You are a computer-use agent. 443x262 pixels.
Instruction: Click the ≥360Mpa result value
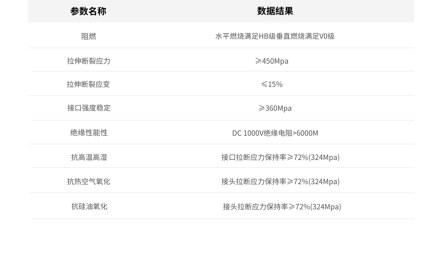click(x=275, y=108)
